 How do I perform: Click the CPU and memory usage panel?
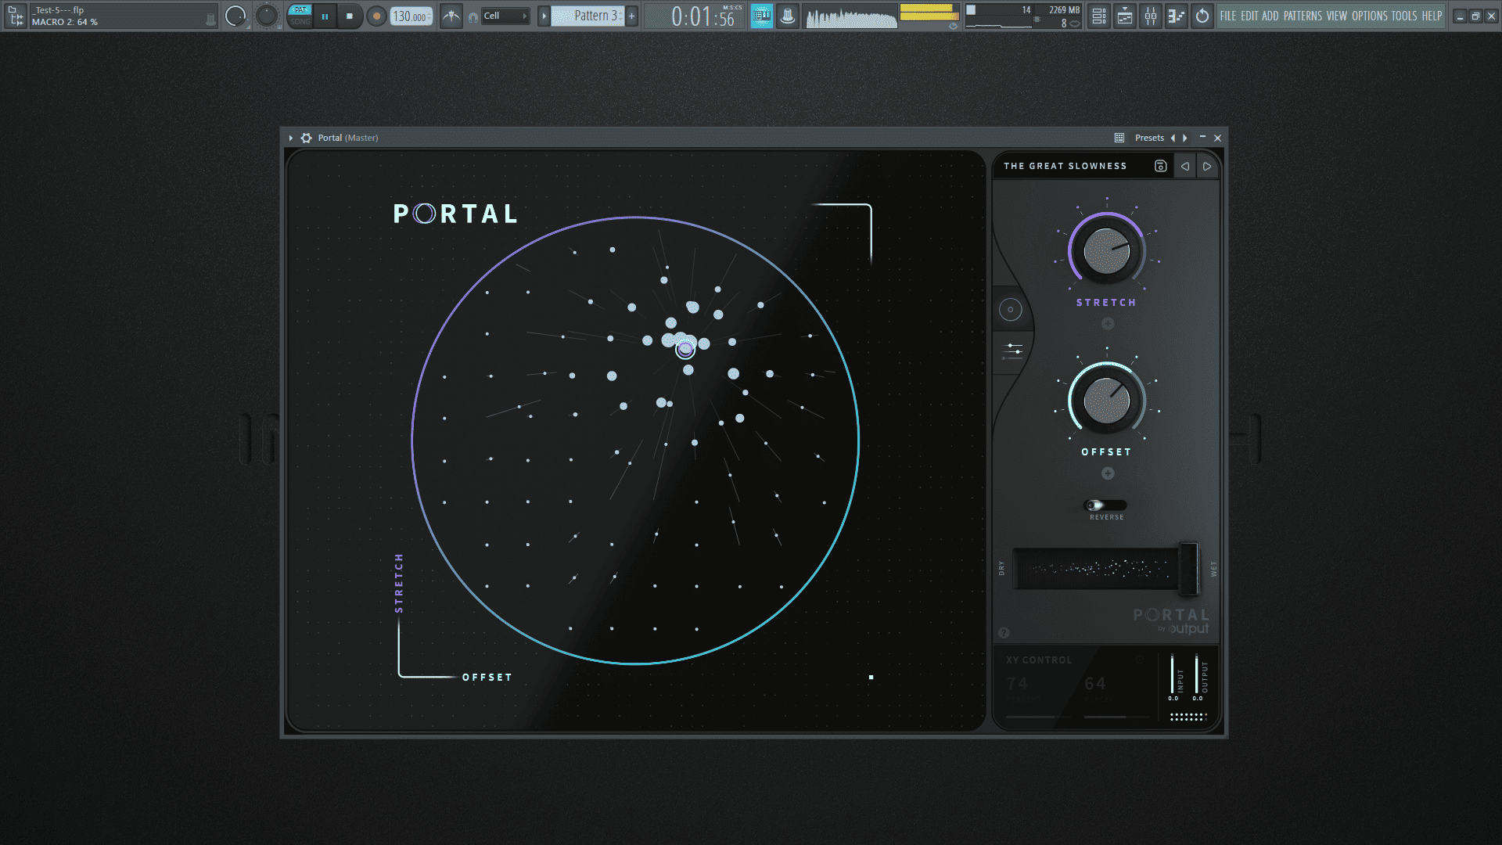[x=1023, y=16]
